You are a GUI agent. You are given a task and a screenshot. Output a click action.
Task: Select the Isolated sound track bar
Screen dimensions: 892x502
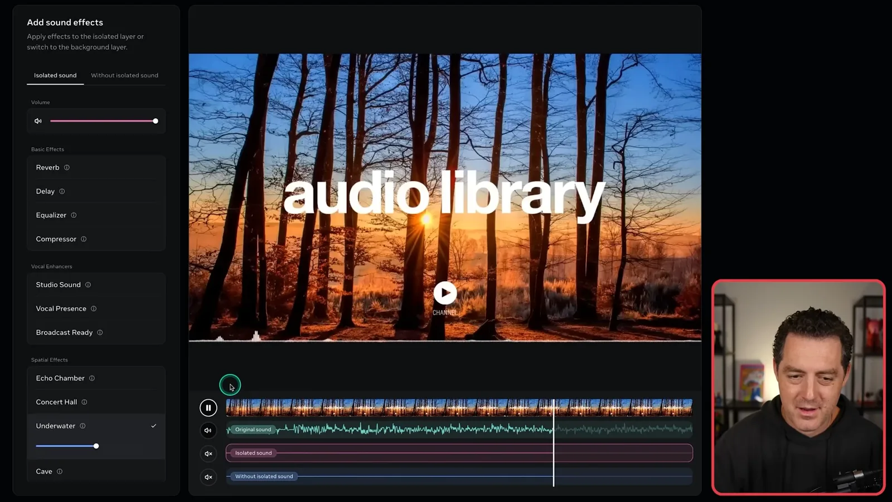pyautogui.click(x=459, y=453)
